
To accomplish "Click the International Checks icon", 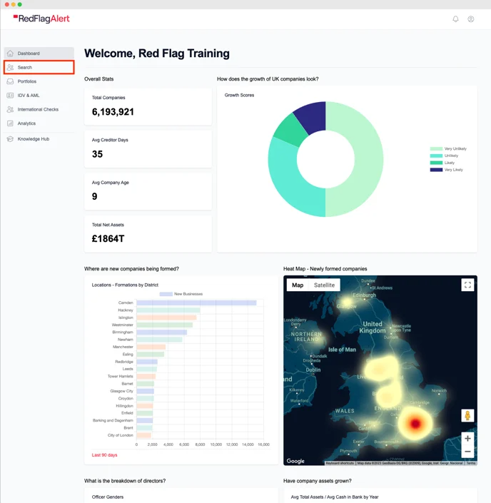I will (x=10, y=109).
